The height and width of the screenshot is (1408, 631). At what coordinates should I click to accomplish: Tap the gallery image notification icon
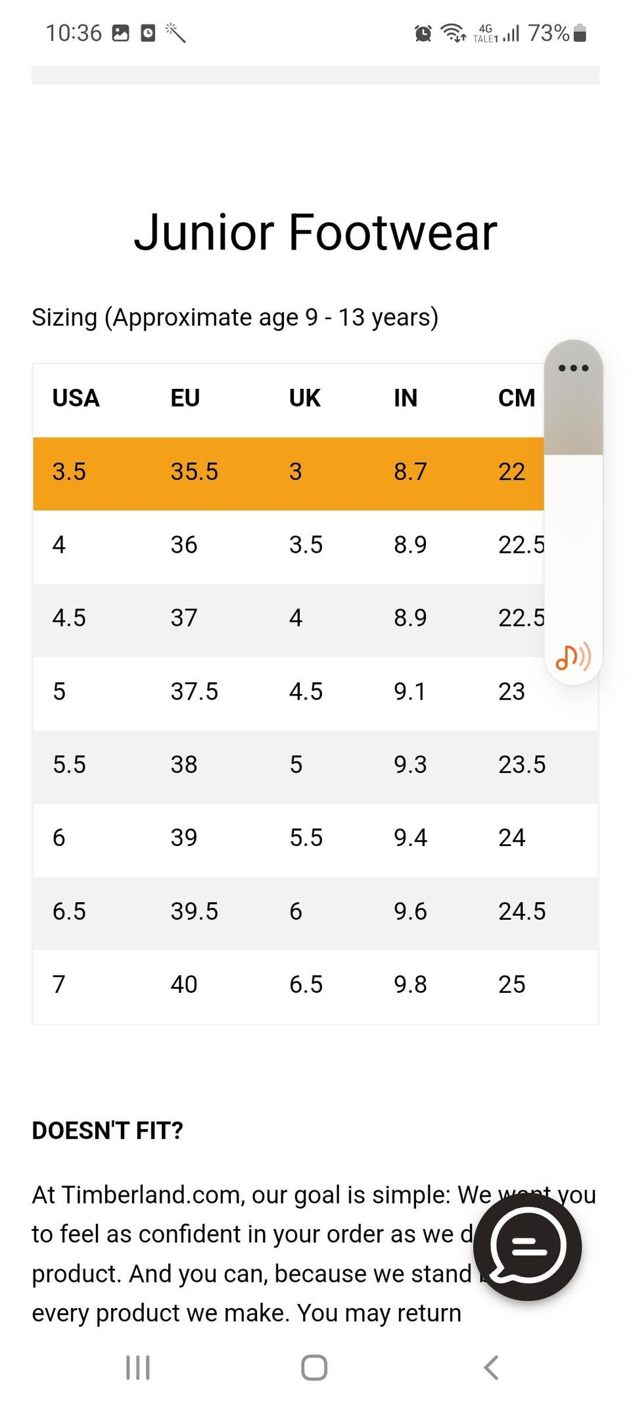click(121, 33)
